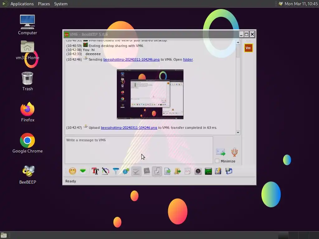This screenshot has width=319, height=239.
Task: Open beesshottmp png link in Upload line
Action: click(129, 128)
